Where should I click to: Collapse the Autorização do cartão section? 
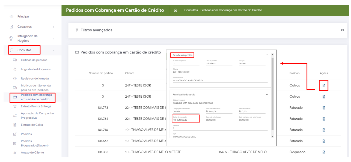coord(267,94)
